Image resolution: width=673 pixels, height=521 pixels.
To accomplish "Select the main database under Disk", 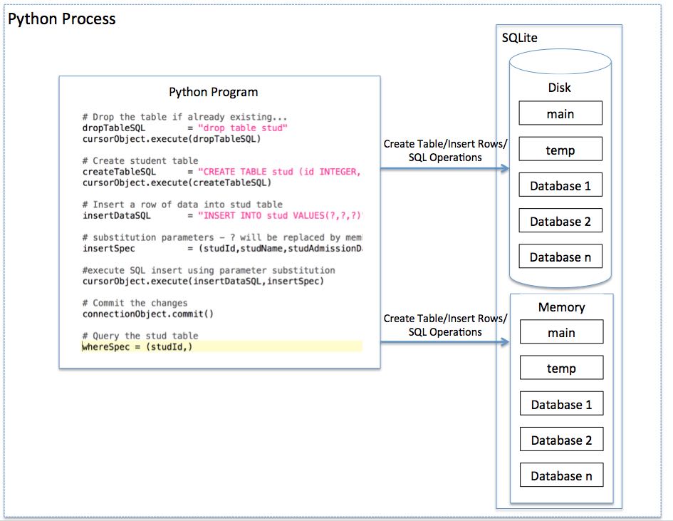I will pos(560,113).
